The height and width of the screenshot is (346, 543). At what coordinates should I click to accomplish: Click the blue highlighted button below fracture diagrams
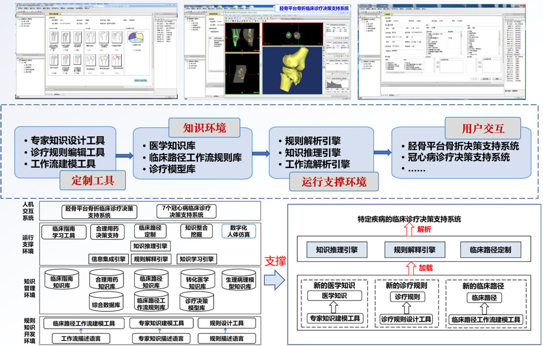[140, 80]
